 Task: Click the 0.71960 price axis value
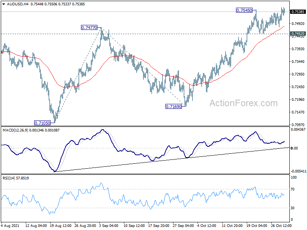tap(298, 100)
